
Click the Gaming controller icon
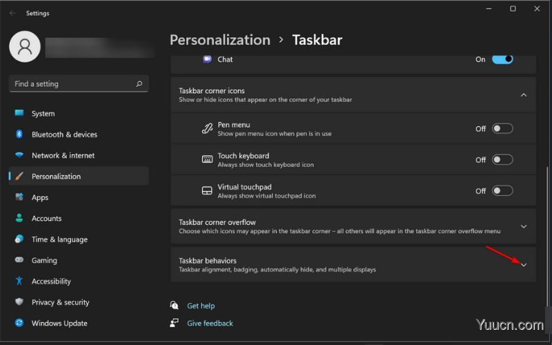(x=19, y=260)
